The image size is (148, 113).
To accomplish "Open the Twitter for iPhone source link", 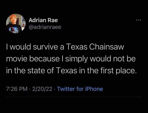I will click(80, 89).
